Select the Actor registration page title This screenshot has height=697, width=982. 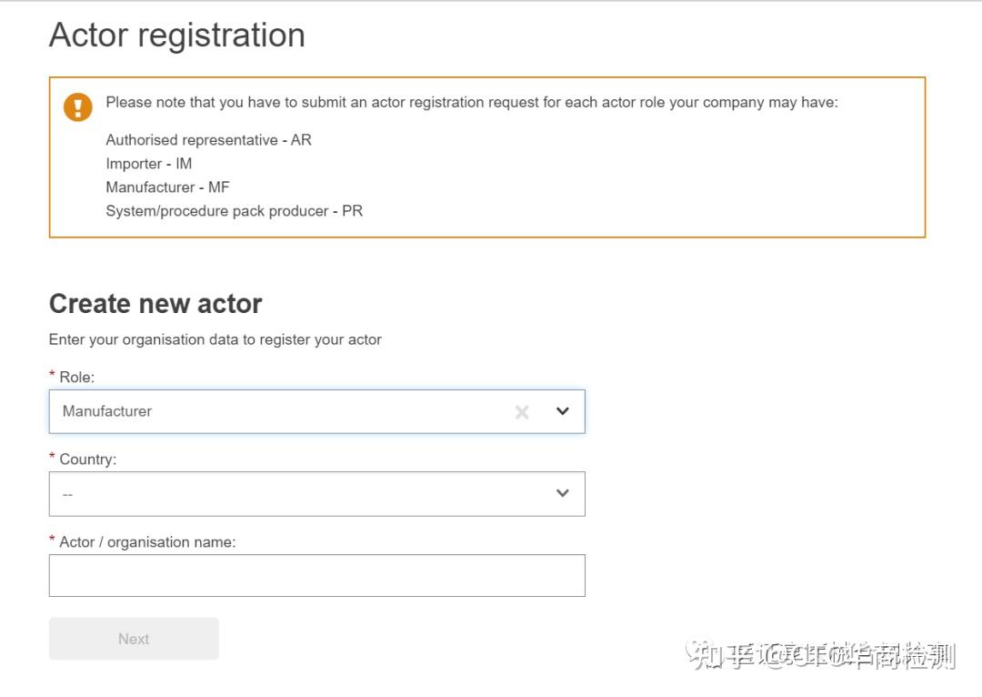click(176, 35)
